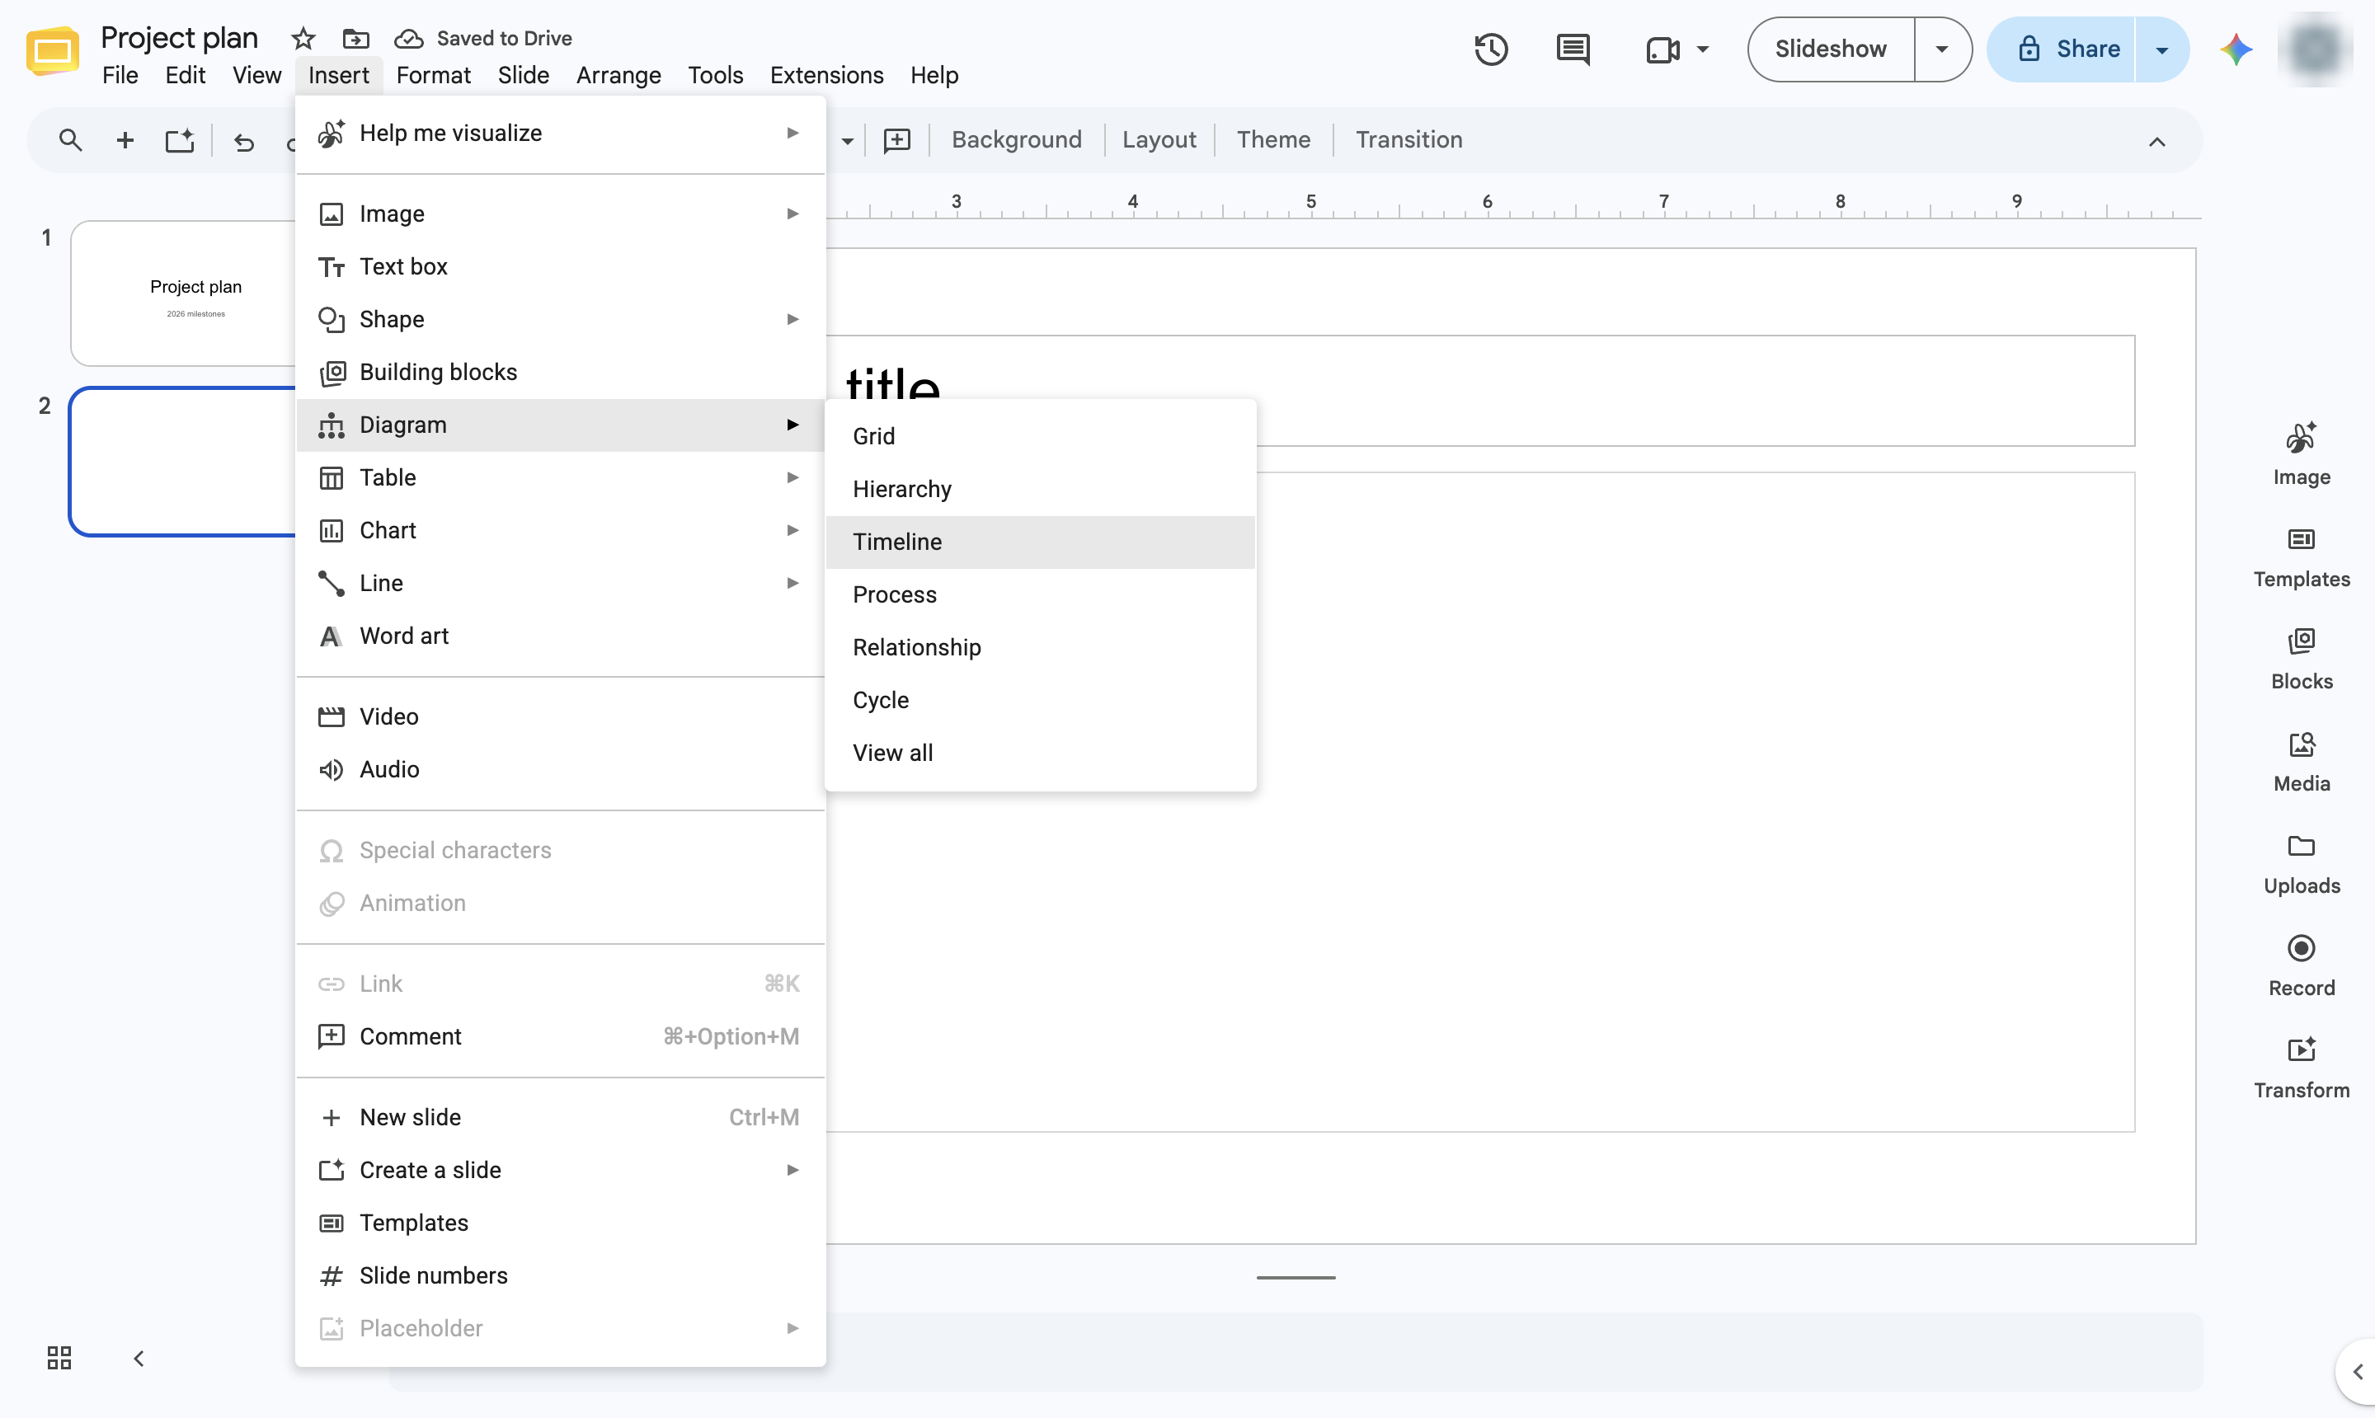The image size is (2375, 1418).
Task: Click the new slide plus icon in toolbar
Action: click(125, 140)
